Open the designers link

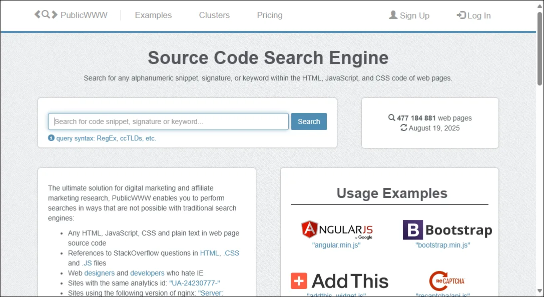click(99, 273)
